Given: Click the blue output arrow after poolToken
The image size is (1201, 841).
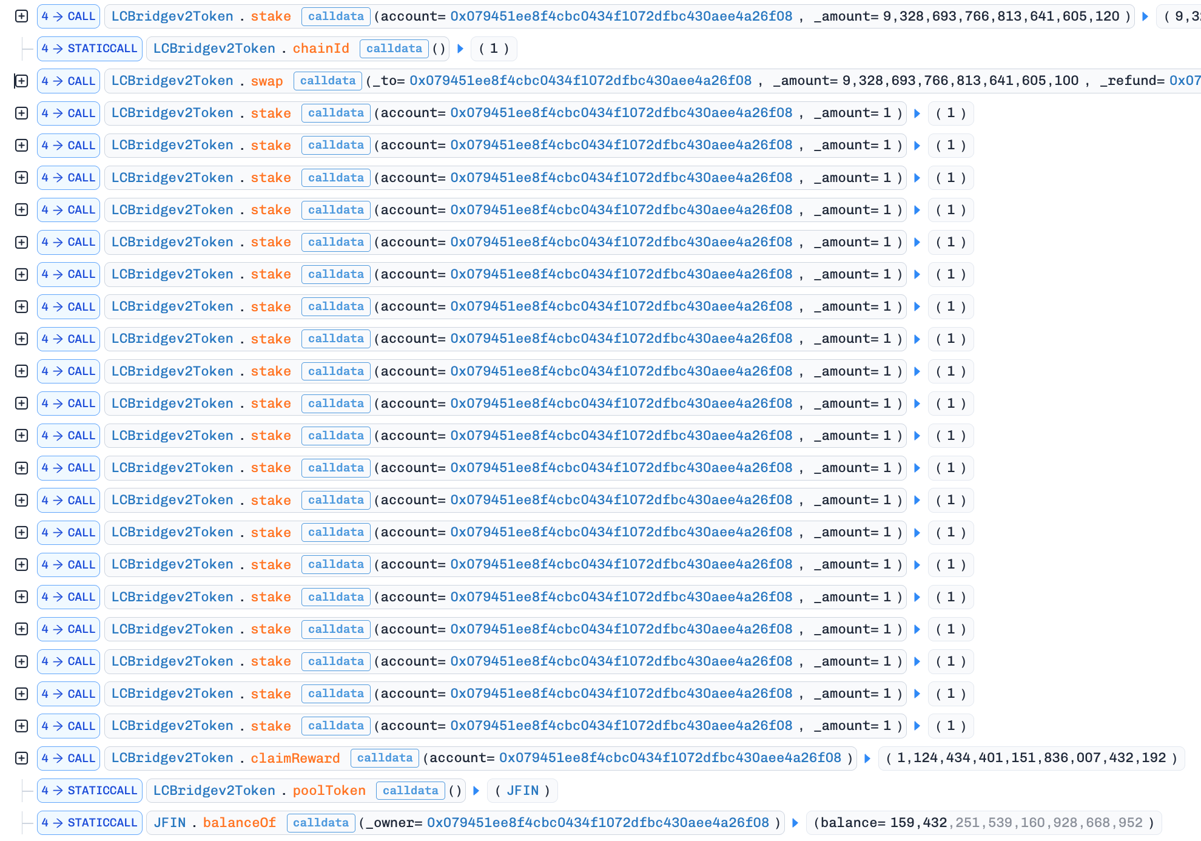Looking at the screenshot, I should pyautogui.click(x=477, y=791).
